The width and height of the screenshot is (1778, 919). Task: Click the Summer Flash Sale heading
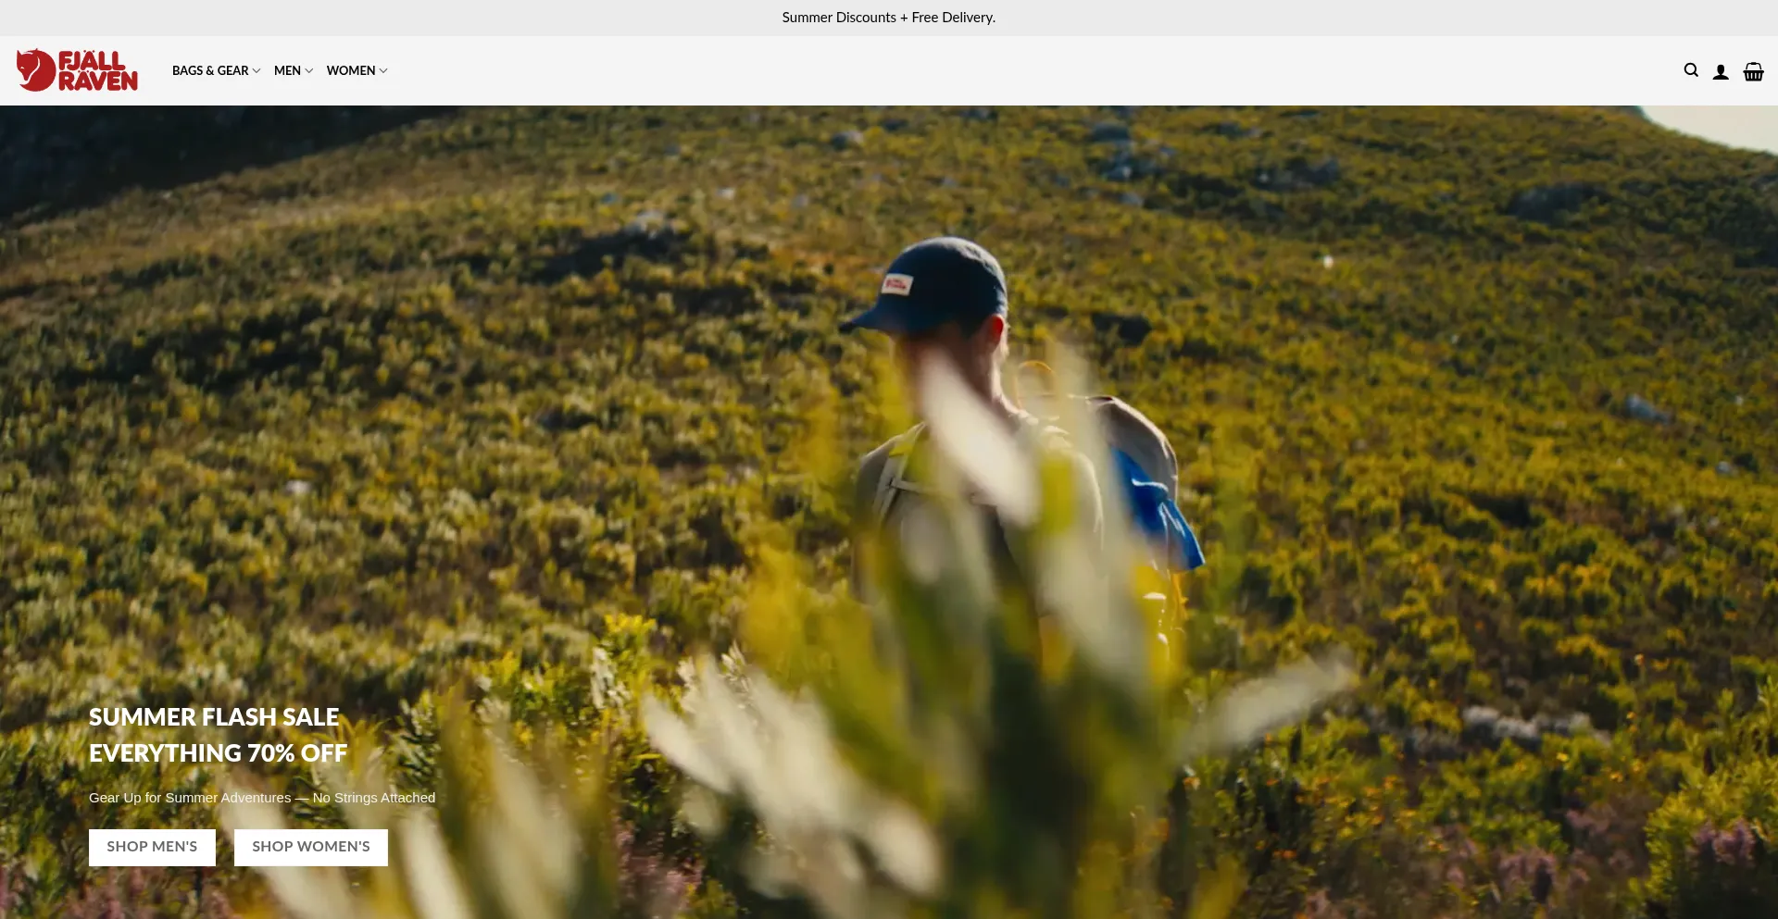(x=214, y=717)
